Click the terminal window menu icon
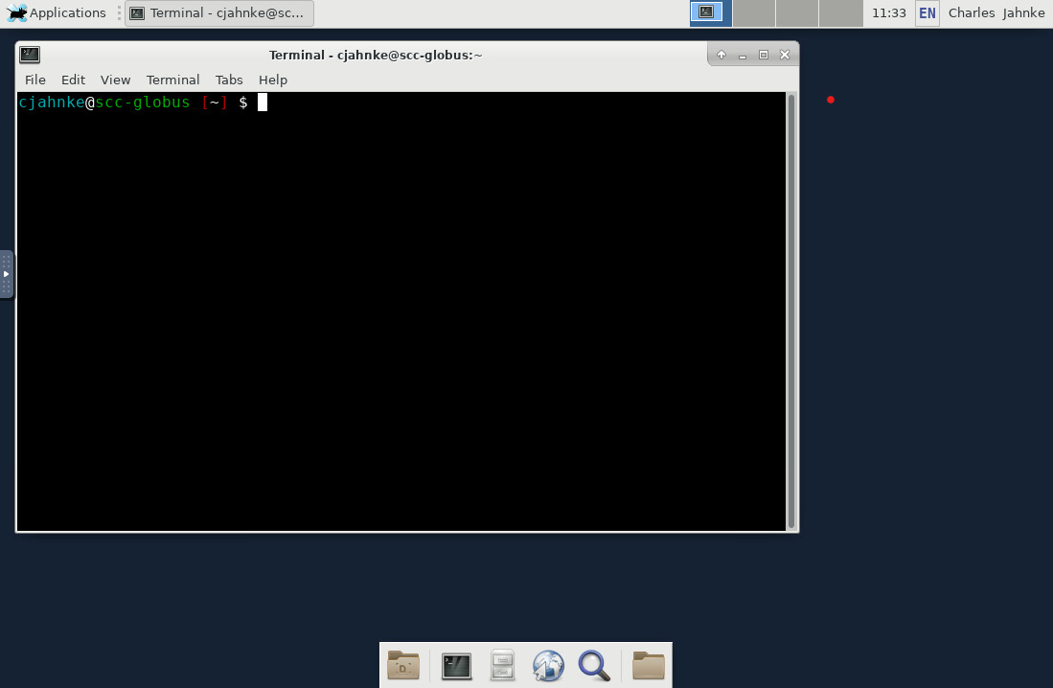1053x688 pixels. point(30,55)
